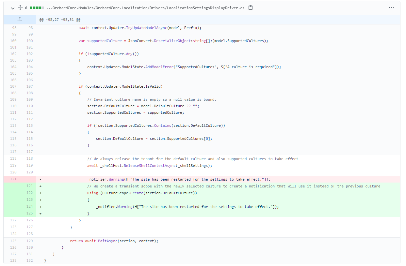This screenshot has height=266, width=406.
Task: Click the deleted _notifier.Warning line in red
Action: point(179,179)
